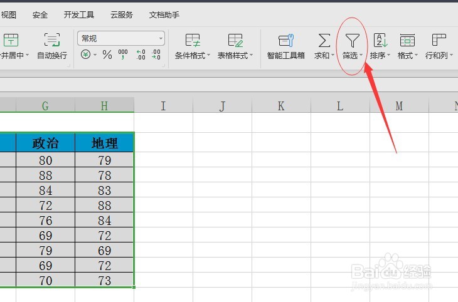Select column M header
458x302 pixels.
coord(399,106)
